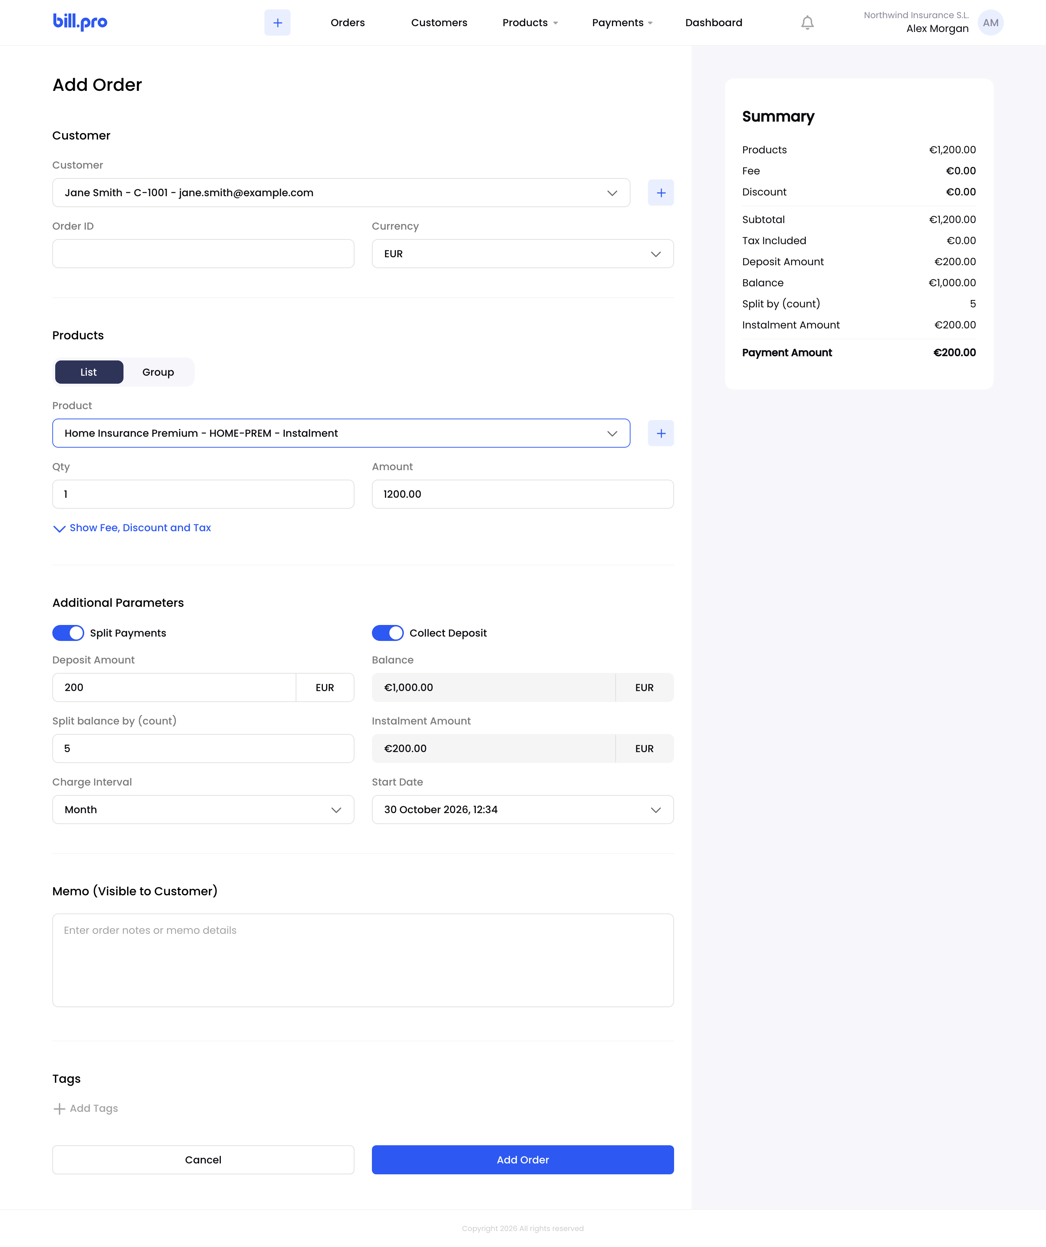Click the Balance field showing €1,000.00
Screen dimensions: 1046x1247
pyautogui.click(x=493, y=687)
